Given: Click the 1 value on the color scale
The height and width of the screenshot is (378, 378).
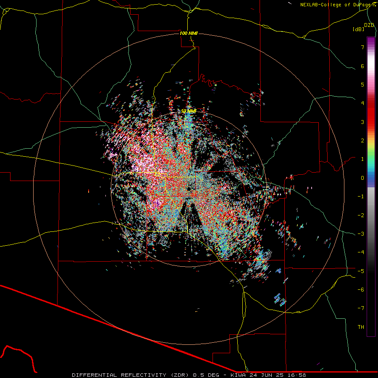Looking at the screenshot, I should [362, 159].
